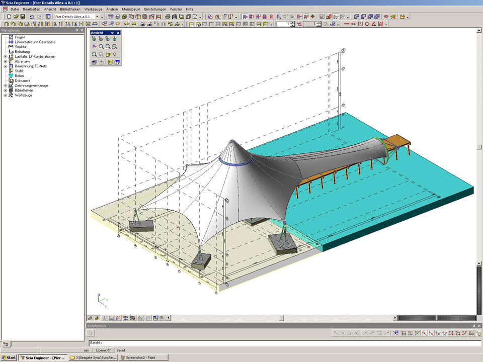Click the New document icon

pyautogui.click(x=9, y=17)
